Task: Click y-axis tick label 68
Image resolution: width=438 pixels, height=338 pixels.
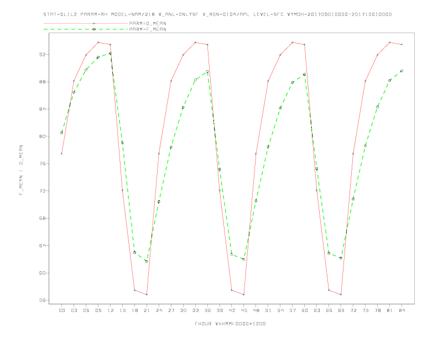Action: (x=42, y=218)
